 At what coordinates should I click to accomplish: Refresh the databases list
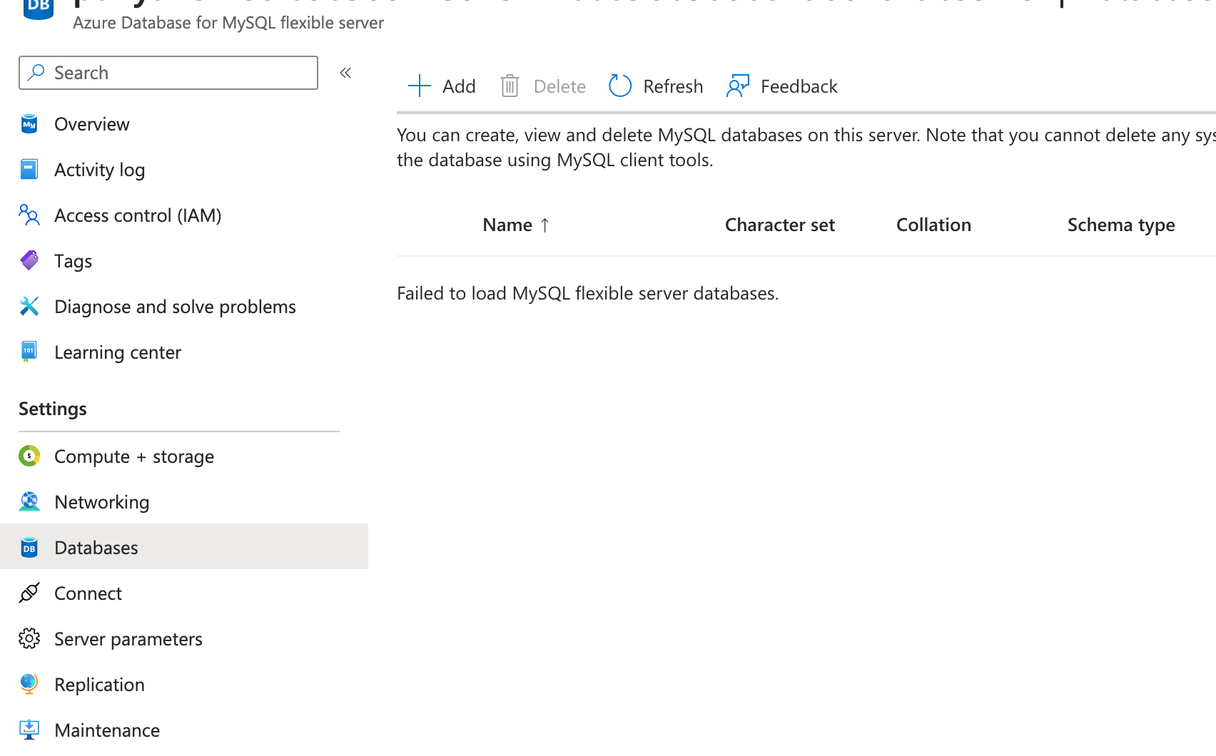pos(656,86)
